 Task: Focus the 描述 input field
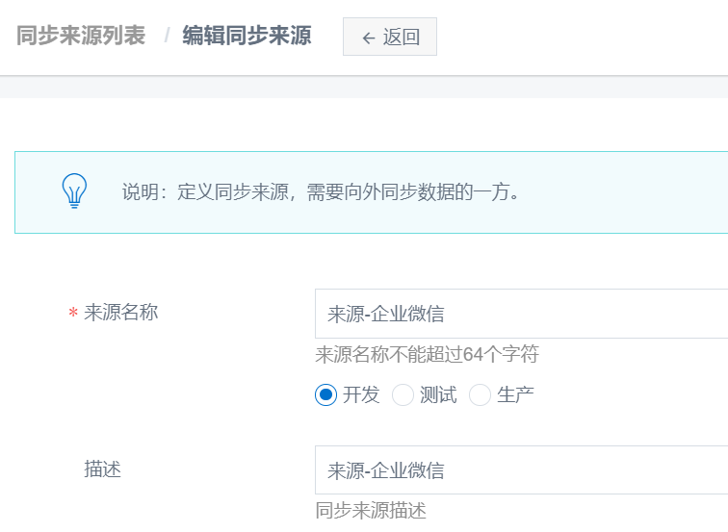point(520,470)
